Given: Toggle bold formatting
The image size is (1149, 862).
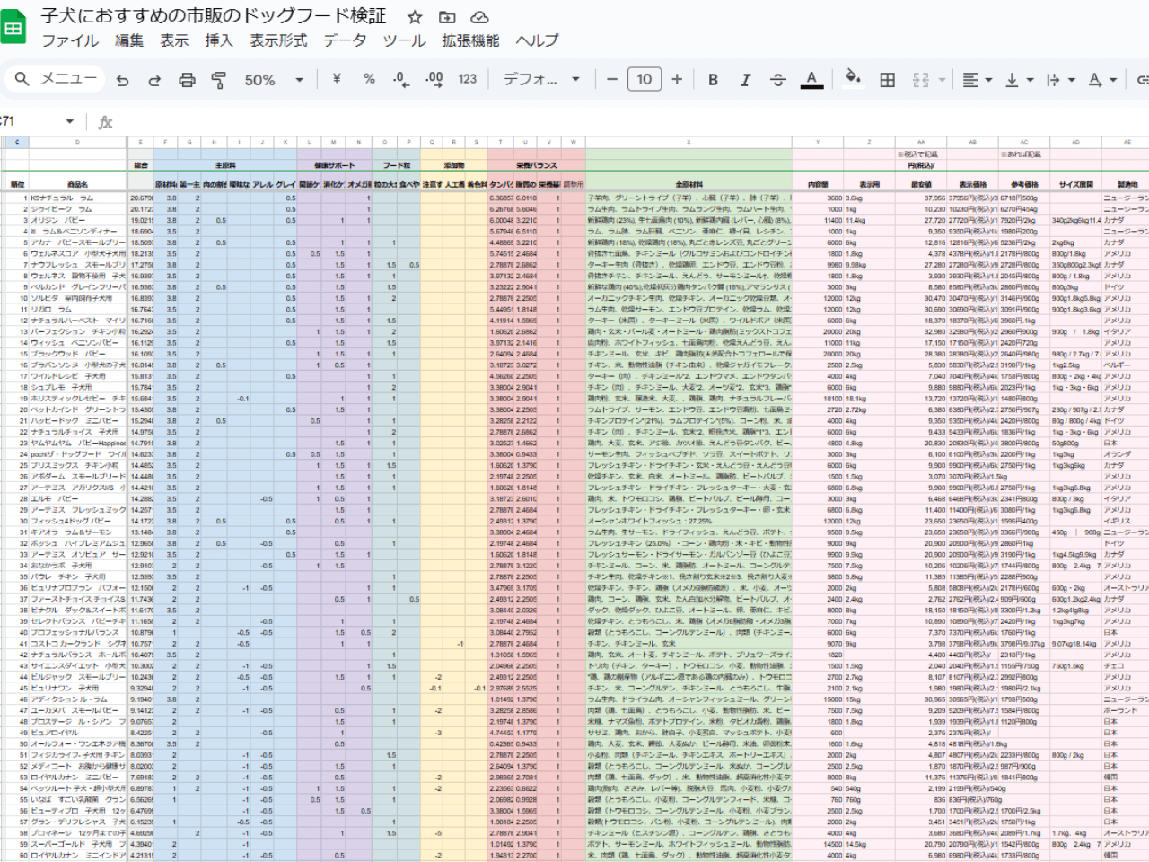Looking at the screenshot, I should click(x=713, y=79).
